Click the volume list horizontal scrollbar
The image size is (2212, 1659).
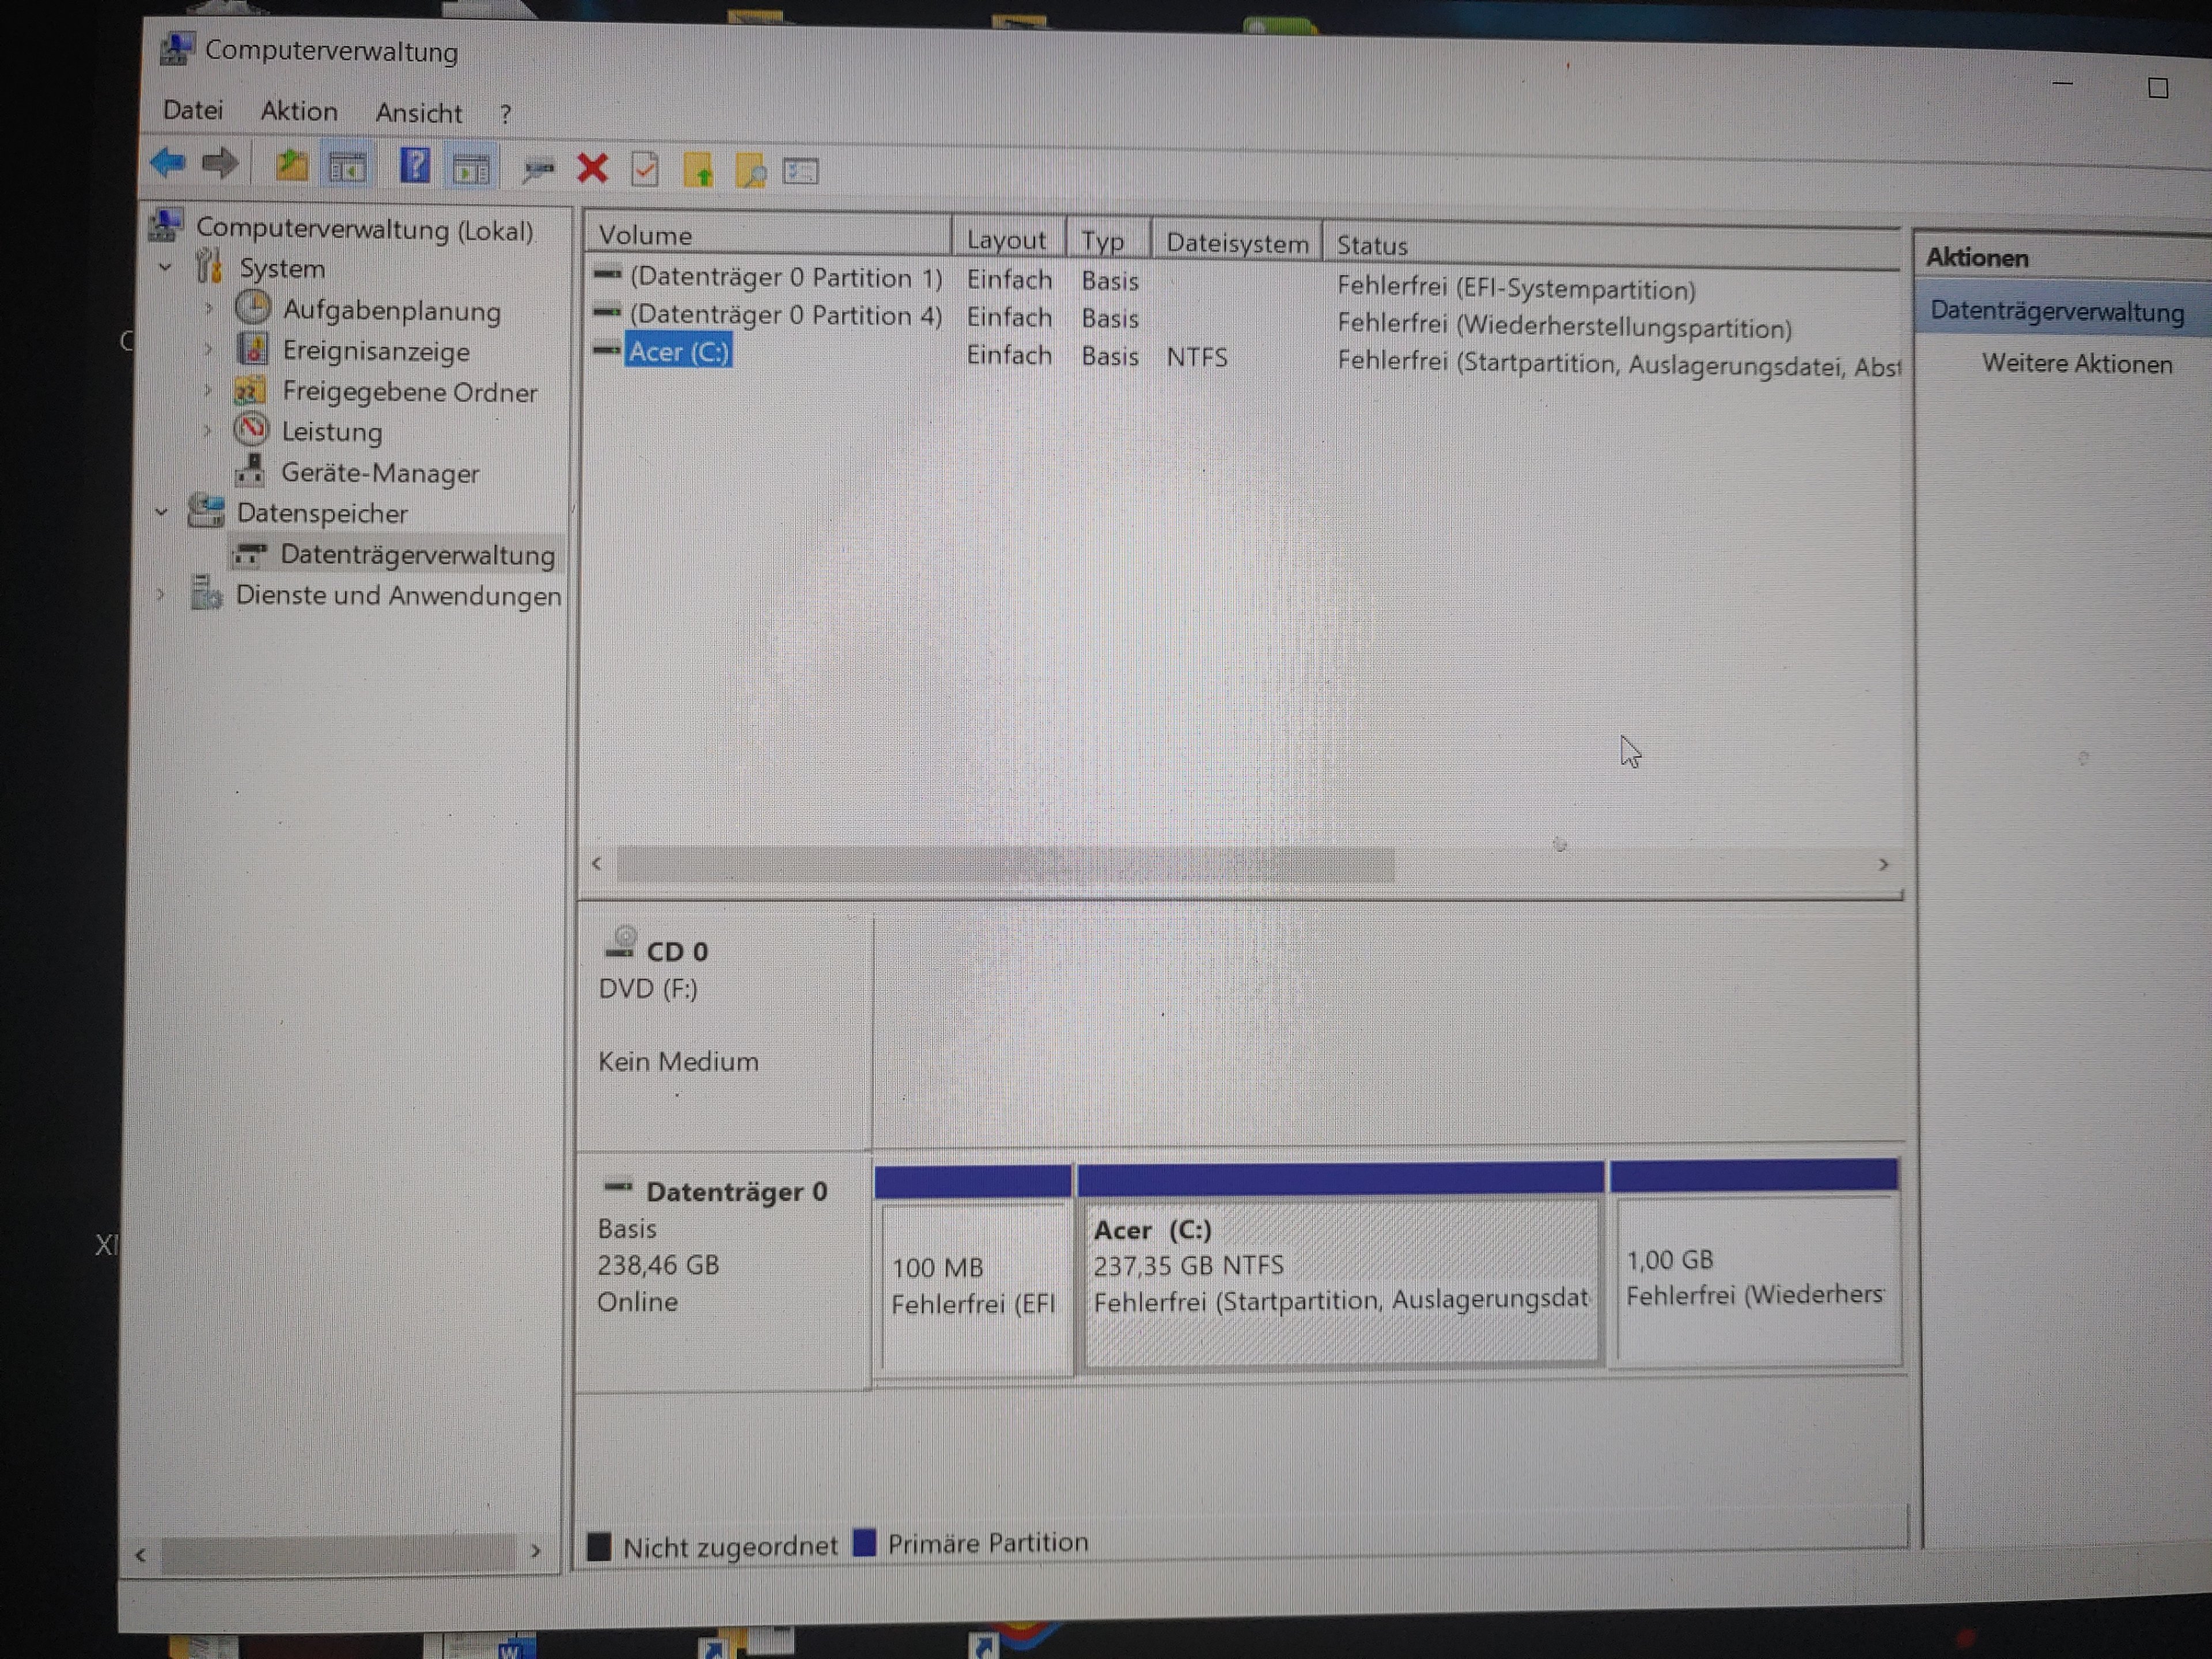click(1004, 864)
